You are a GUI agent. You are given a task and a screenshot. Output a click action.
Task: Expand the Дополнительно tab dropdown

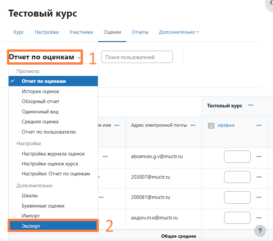[x=179, y=32]
